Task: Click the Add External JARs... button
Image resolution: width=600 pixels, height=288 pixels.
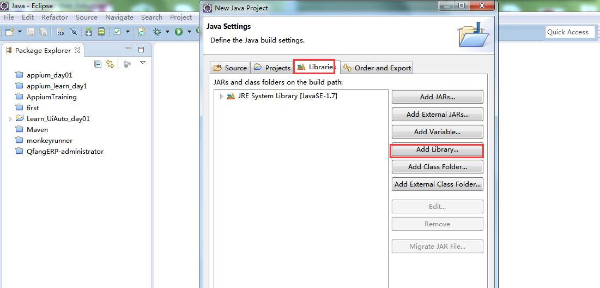Action: click(438, 114)
